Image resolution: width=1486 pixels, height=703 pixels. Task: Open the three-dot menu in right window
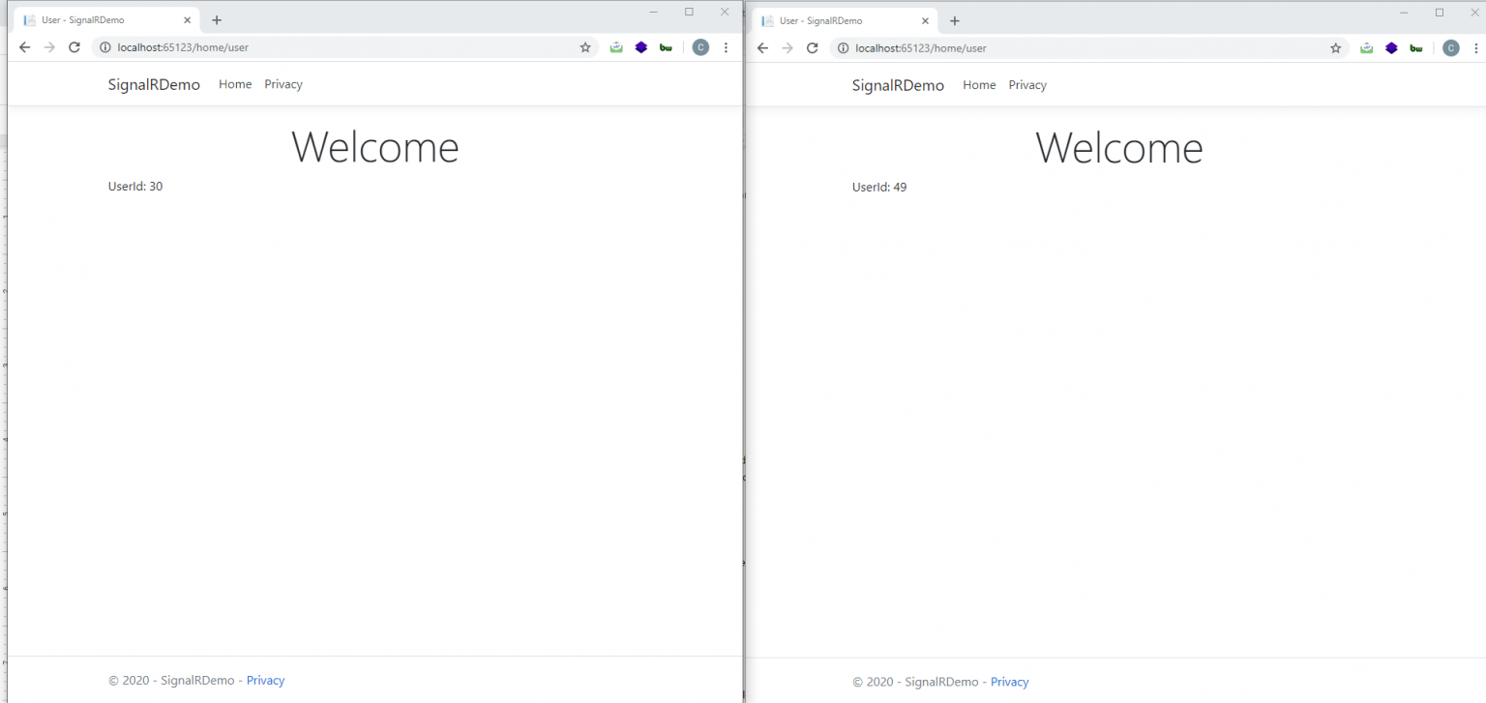coord(1475,47)
